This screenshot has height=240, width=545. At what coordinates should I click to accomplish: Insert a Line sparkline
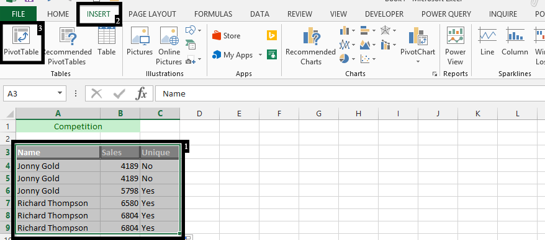click(487, 41)
